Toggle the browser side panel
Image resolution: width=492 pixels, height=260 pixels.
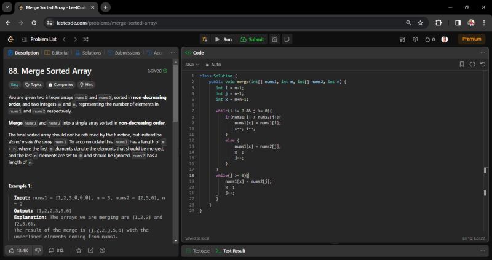pos(458,23)
